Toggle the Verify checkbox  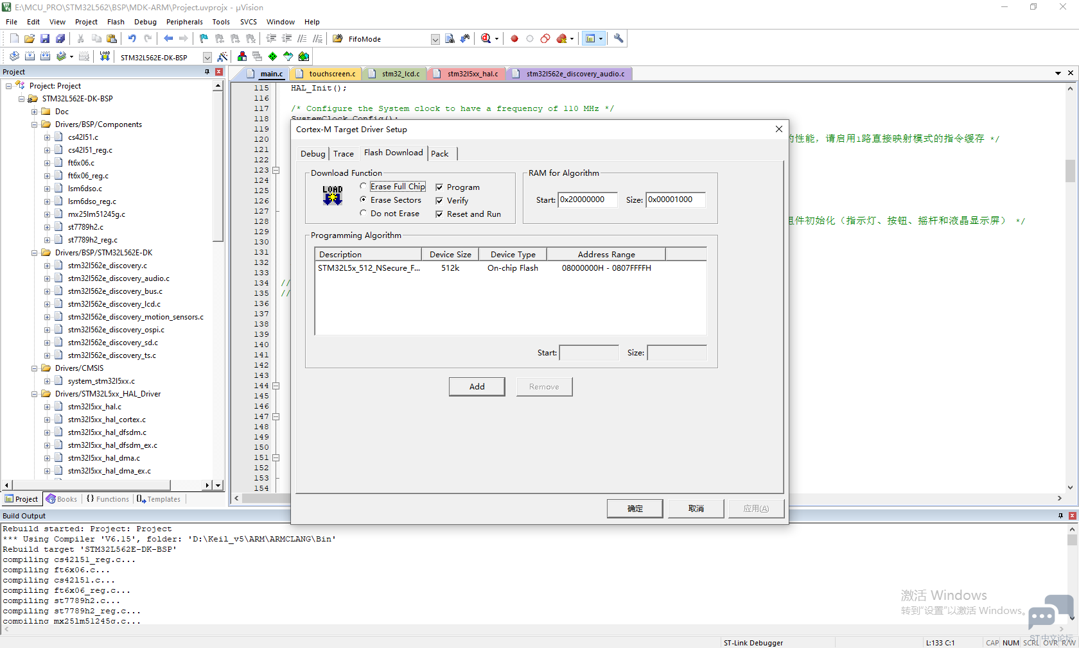click(439, 201)
